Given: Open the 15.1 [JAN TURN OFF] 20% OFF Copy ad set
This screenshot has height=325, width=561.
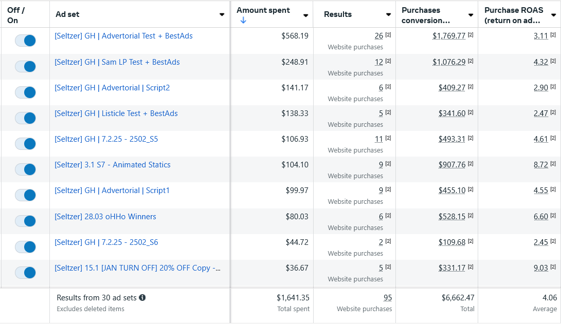Looking at the screenshot, I should coord(137,268).
